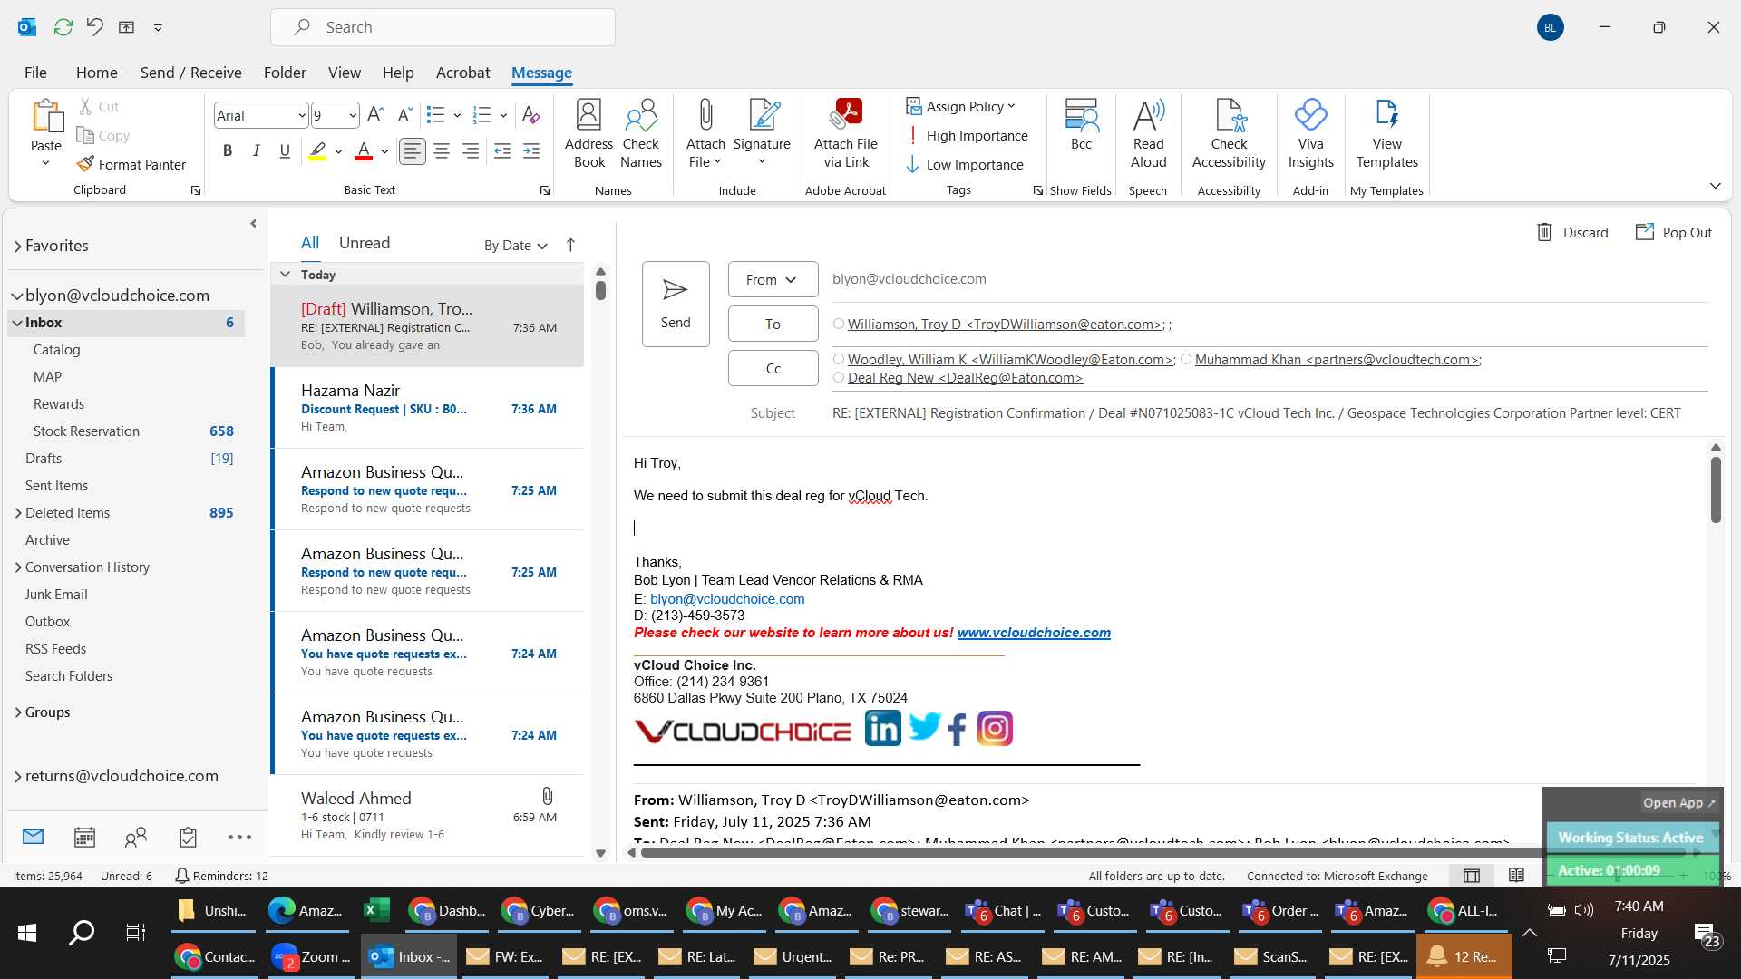The height and width of the screenshot is (979, 1741).
Task: Click in the Search box
Action: point(443,27)
